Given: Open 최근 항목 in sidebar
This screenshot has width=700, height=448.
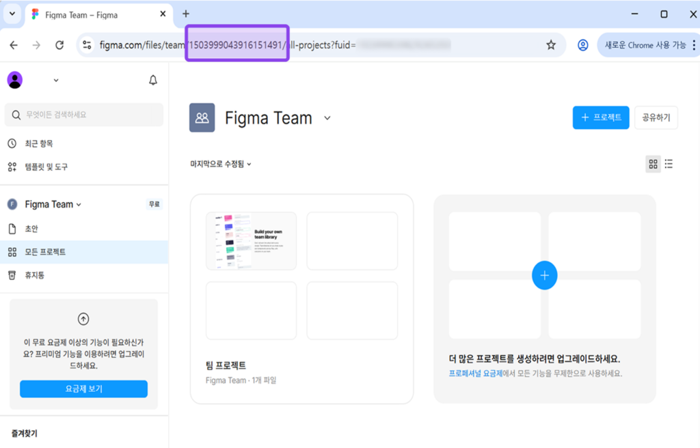Looking at the screenshot, I should 39,143.
